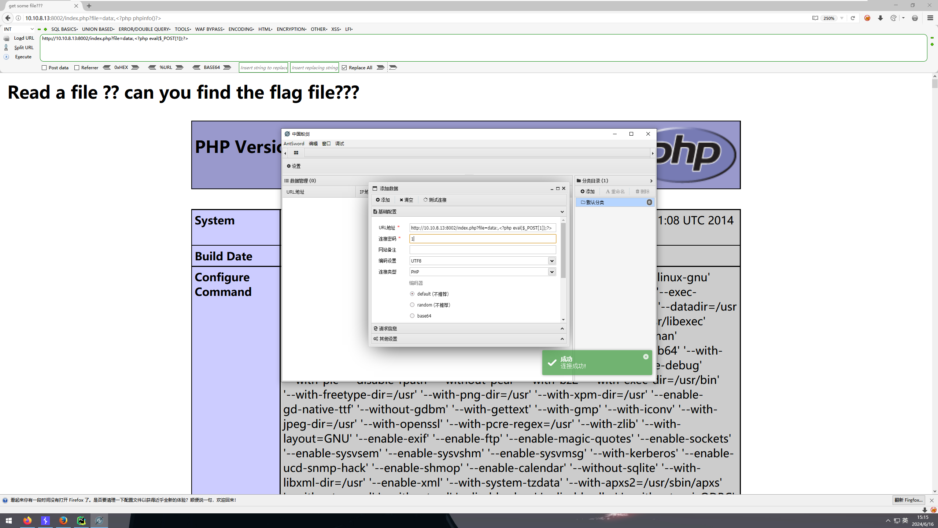This screenshot has height=528, width=938.
Task: Expand the 其他设置 section
Action: coord(562,339)
